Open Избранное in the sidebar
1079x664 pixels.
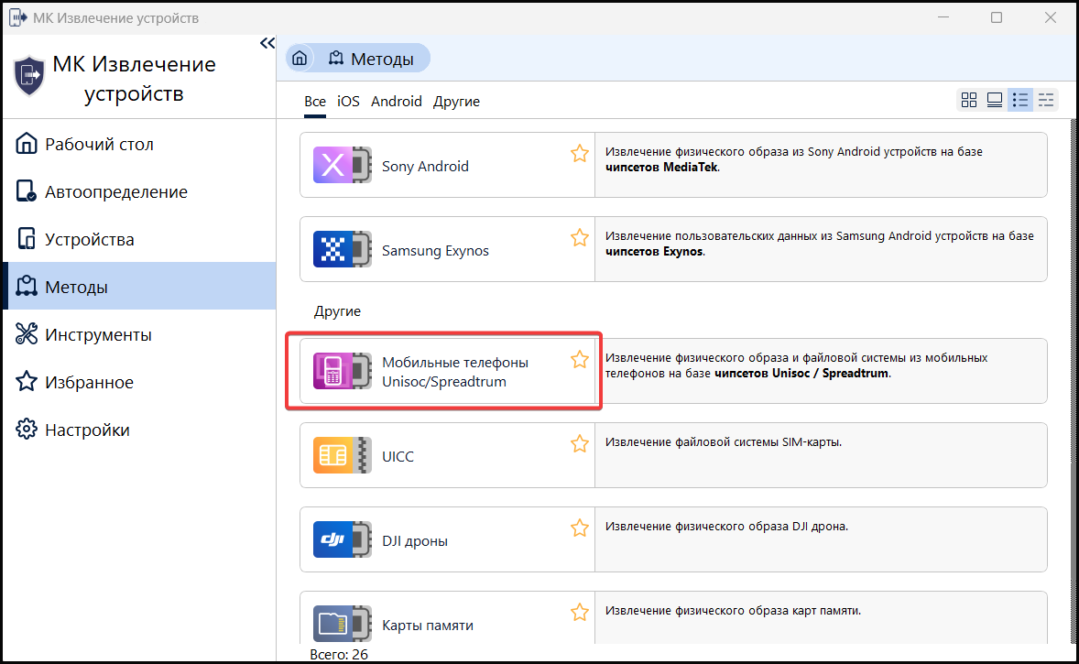(140, 382)
